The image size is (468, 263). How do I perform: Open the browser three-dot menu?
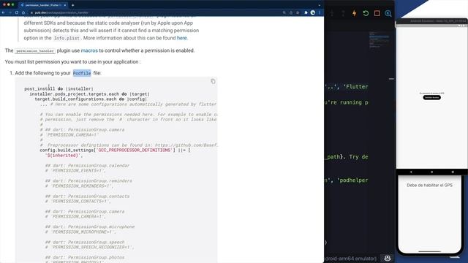pos(320,12)
